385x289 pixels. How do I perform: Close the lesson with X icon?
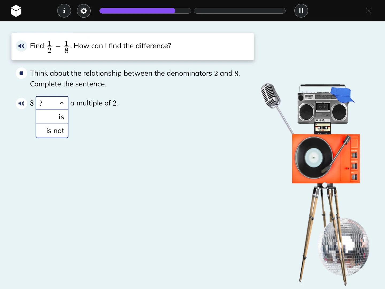point(369,11)
